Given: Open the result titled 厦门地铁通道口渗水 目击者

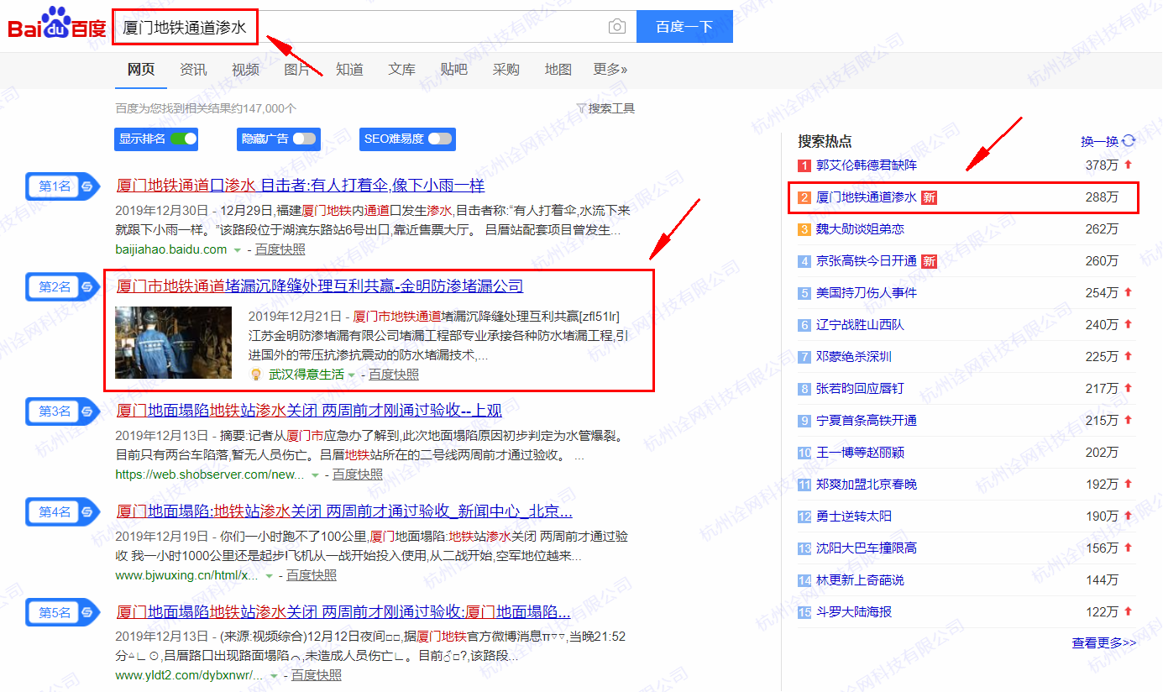Looking at the screenshot, I should (x=301, y=186).
